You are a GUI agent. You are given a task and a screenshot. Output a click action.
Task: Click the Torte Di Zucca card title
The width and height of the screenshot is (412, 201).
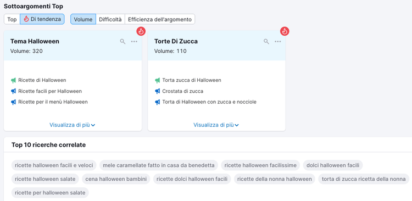click(x=176, y=41)
